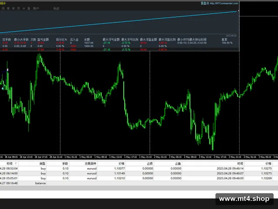Click the open price cell 1.10077
278x209 pixels.
pyautogui.click(x=119, y=169)
